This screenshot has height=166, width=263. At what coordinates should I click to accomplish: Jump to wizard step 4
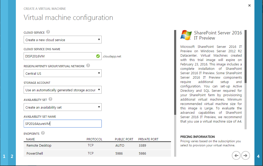click(258, 156)
